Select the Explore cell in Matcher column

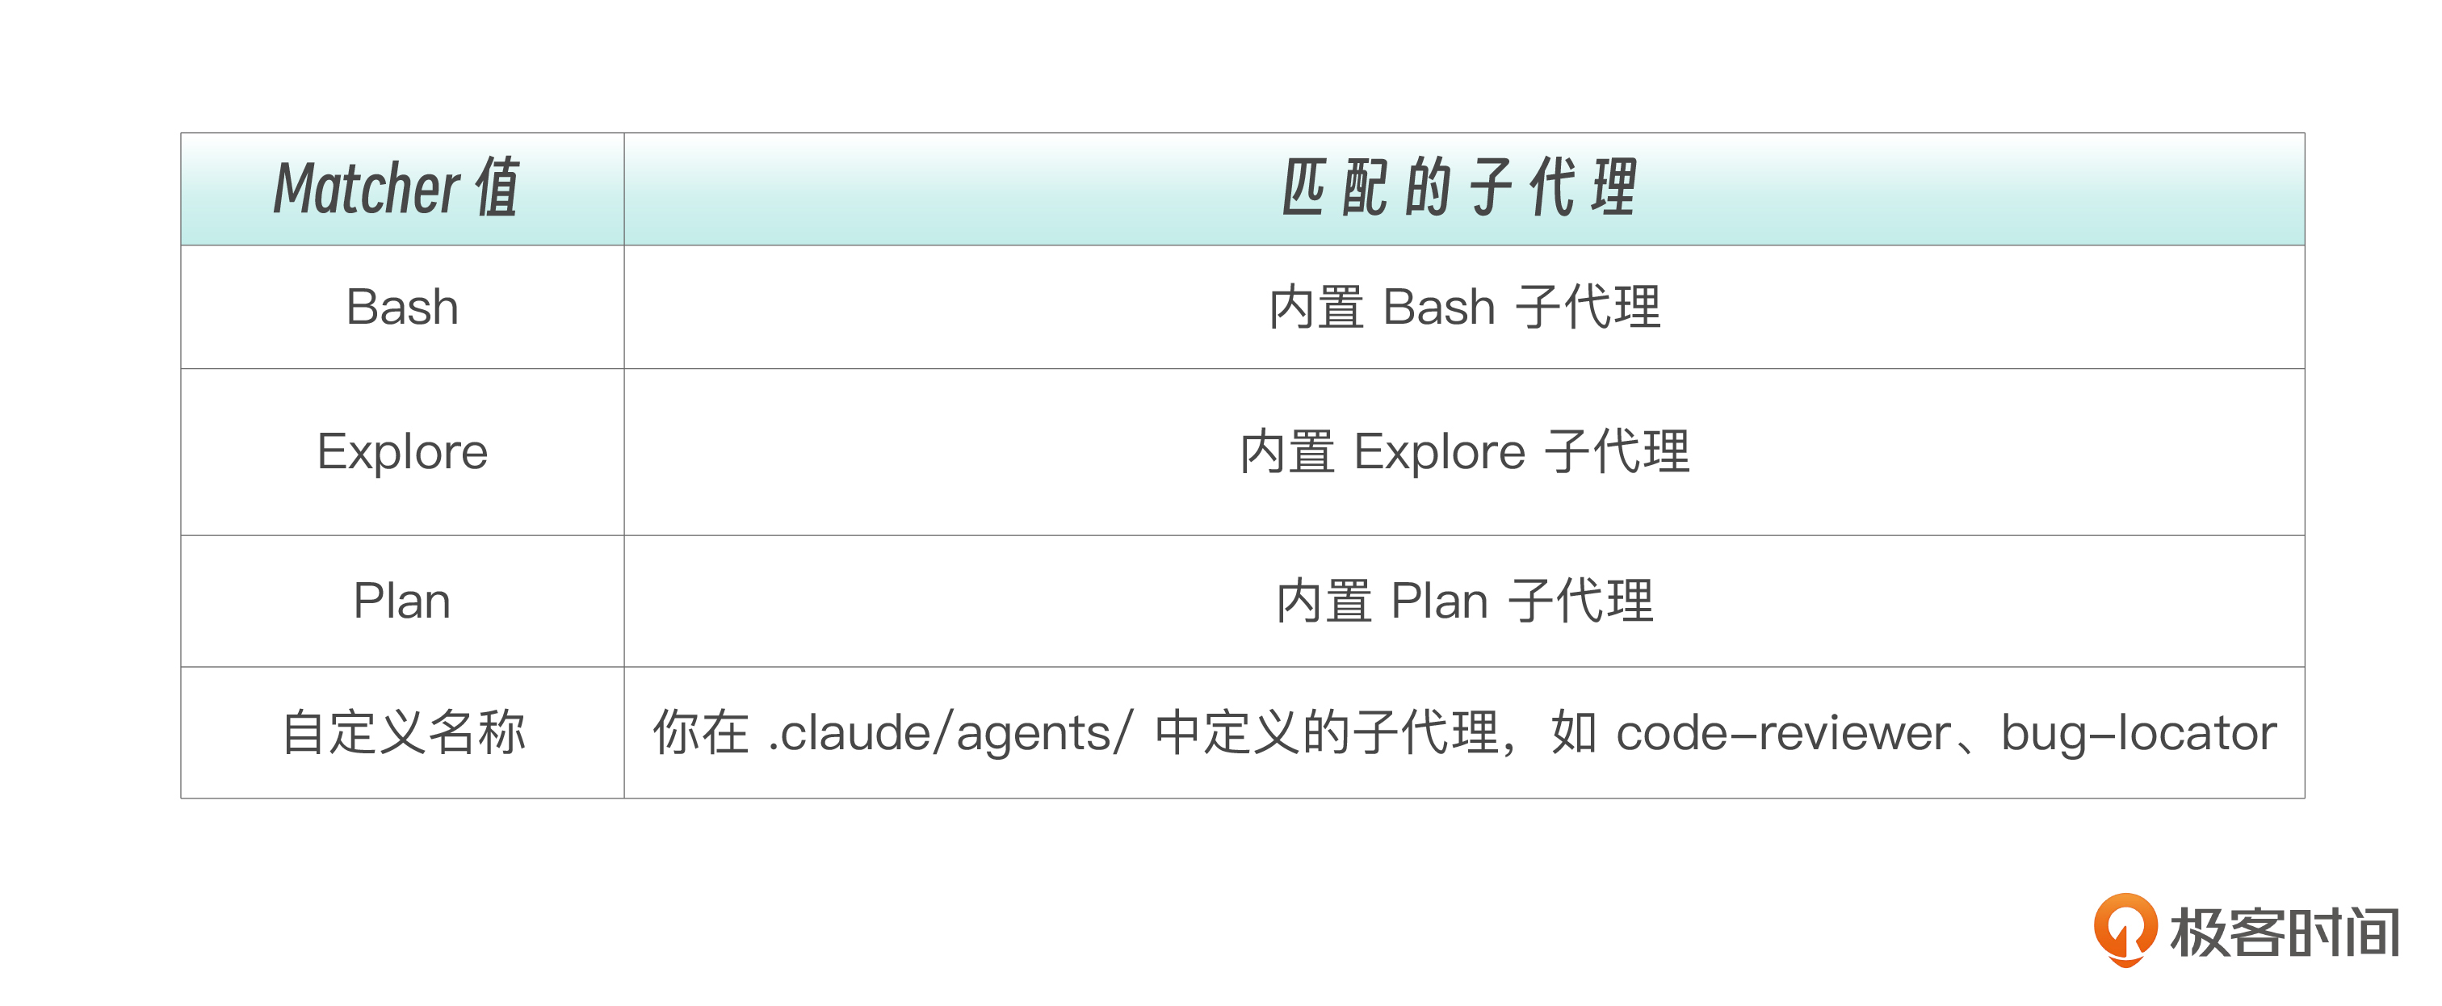click(402, 451)
